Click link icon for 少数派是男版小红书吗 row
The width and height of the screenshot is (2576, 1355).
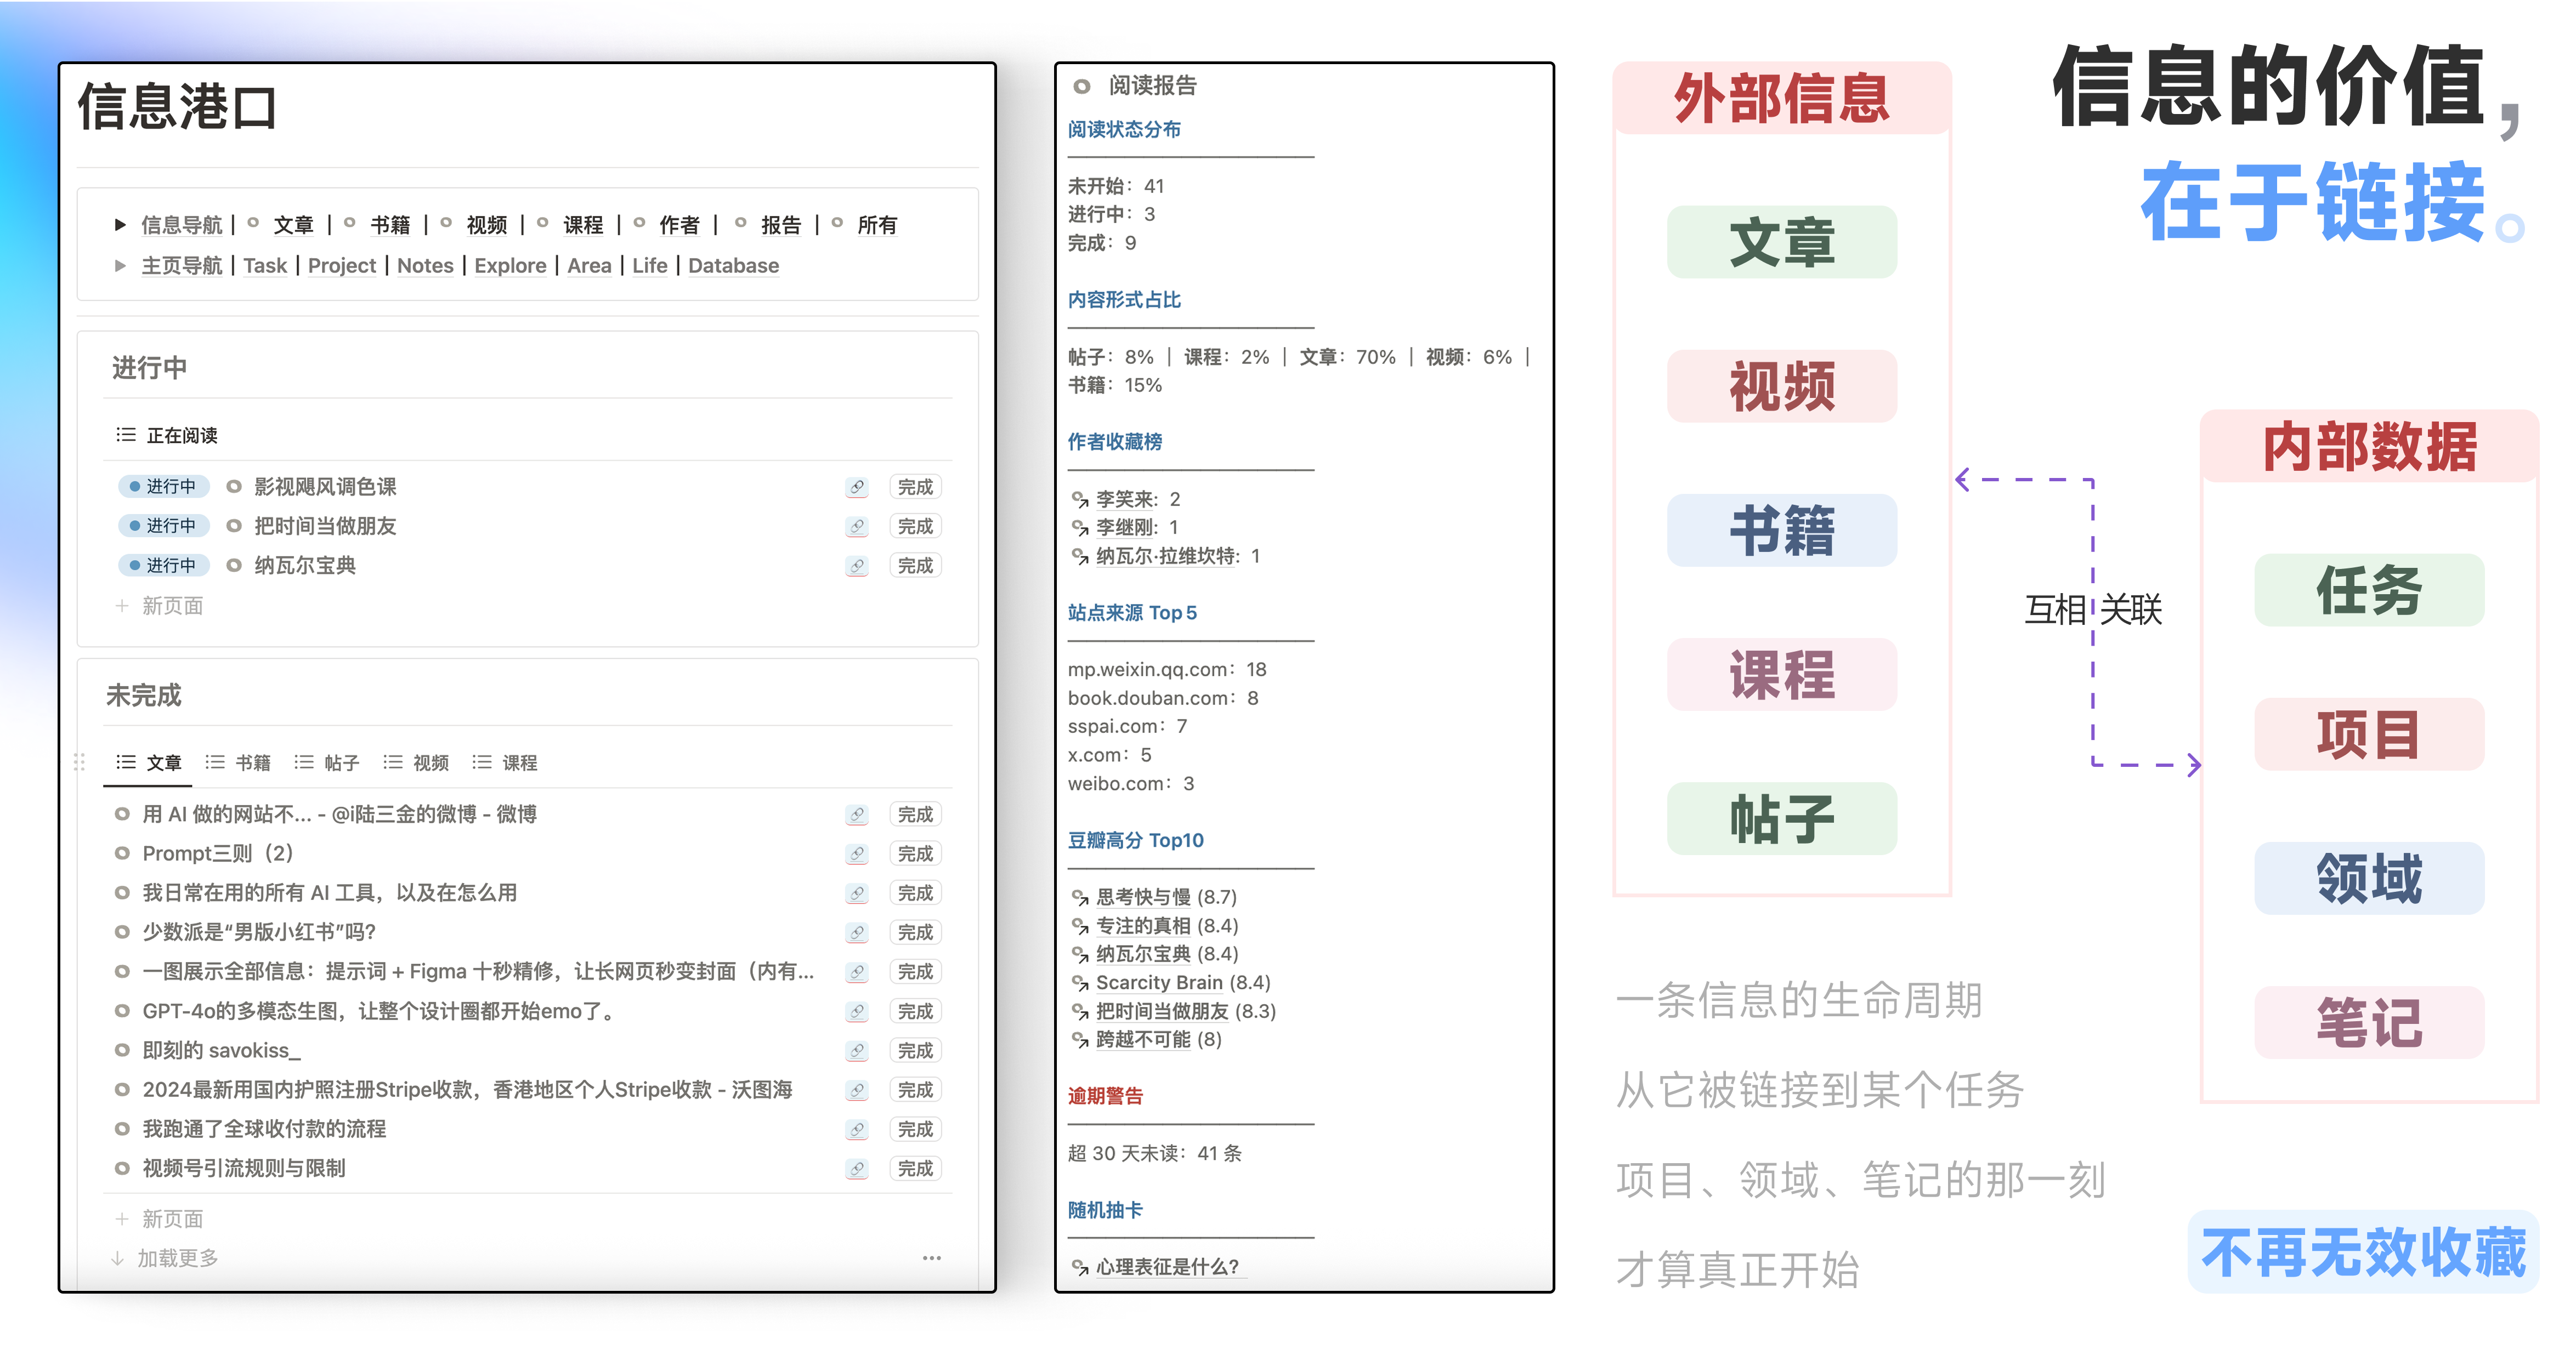coord(857,933)
